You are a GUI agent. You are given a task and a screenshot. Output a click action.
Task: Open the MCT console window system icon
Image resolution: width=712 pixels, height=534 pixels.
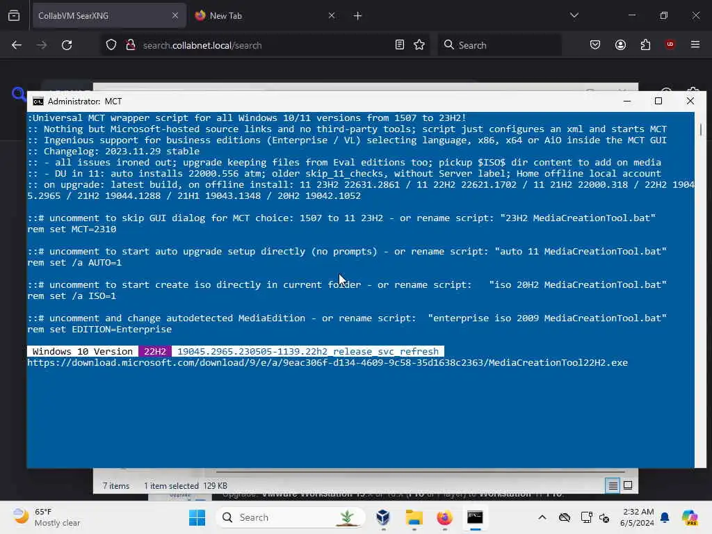click(38, 102)
